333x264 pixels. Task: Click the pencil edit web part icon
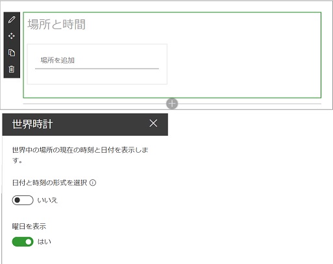pos(12,19)
